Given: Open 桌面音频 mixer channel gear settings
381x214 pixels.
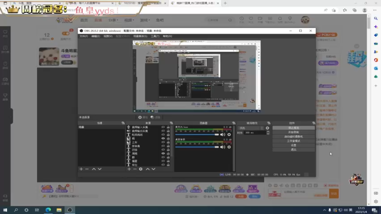Looking at the screenshot, I should [229, 147].
